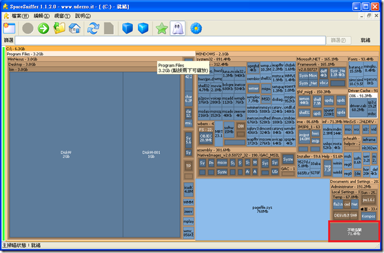384x253 pixels.
Task: Click the first blue cube detail icon
Action: (x=128, y=29)
